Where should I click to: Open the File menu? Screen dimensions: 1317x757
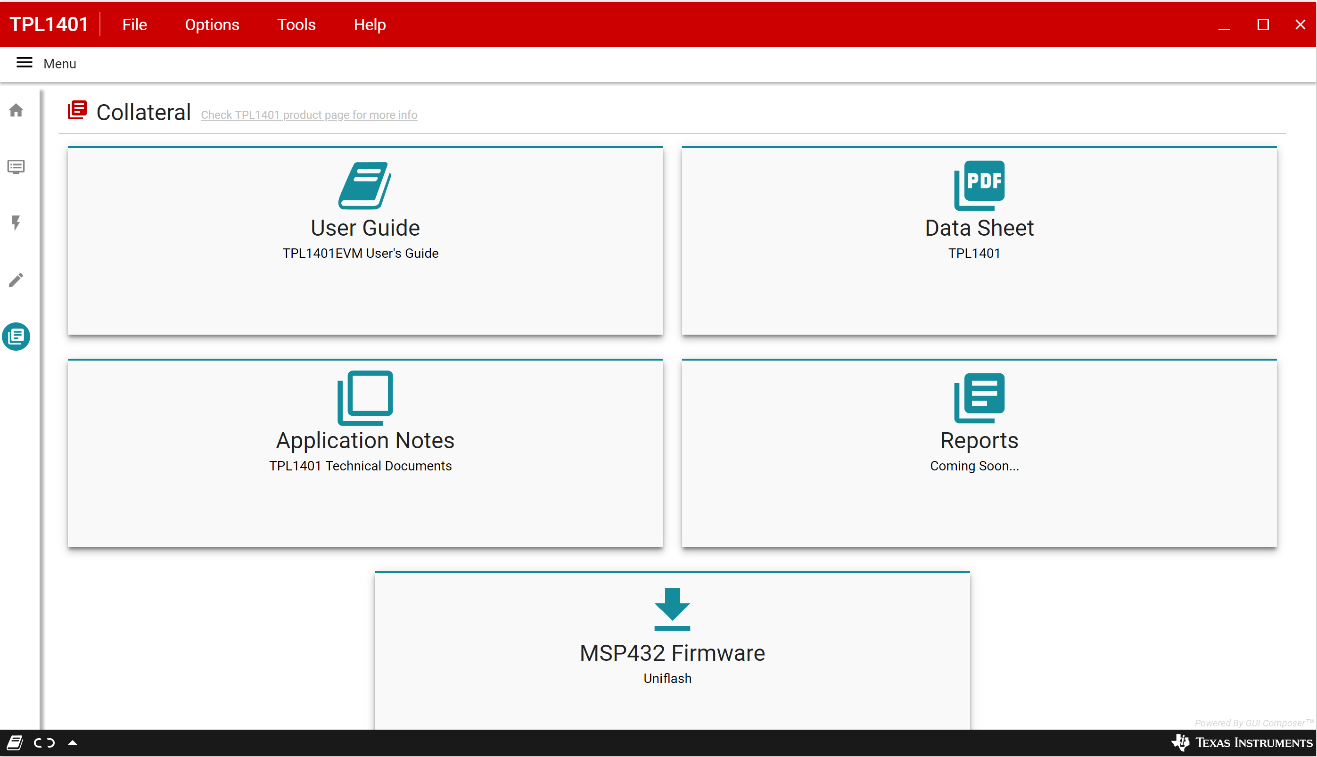point(134,25)
